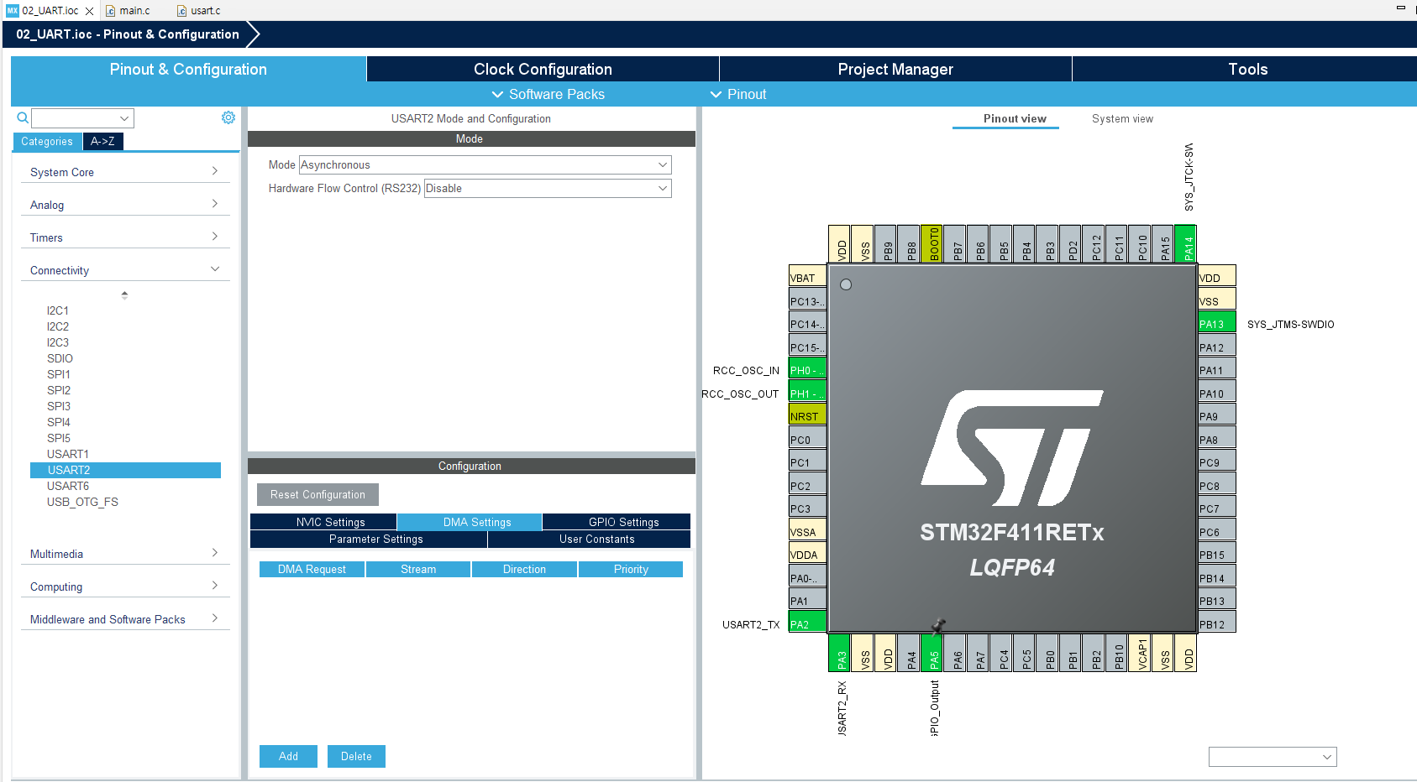
Task: Click the search magnifier icon
Action: tap(22, 117)
